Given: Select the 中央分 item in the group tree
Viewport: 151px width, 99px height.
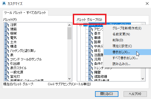Looking at the screenshot, I should [x=99, y=46].
